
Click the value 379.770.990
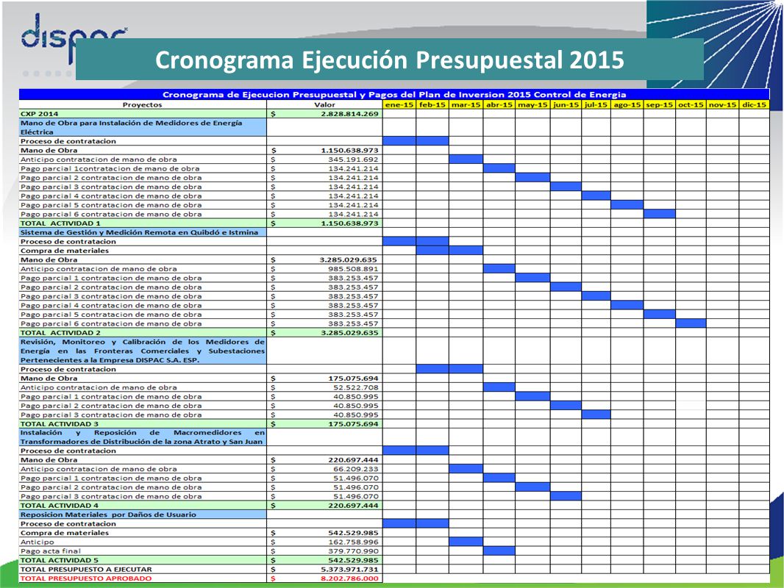pyautogui.click(x=353, y=551)
